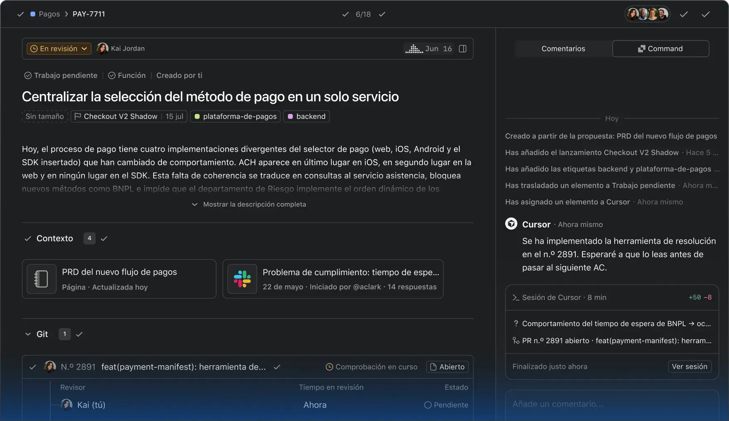Viewport: 729px width, 421px height.
Task: Open the Pagos breadcrumb
Action: [49, 14]
